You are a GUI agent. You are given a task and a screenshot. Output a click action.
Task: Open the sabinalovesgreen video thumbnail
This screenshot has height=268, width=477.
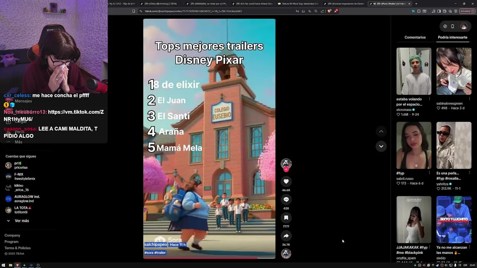(454, 71)
